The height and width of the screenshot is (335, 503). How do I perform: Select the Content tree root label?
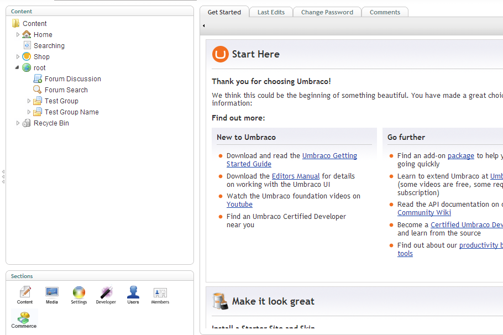pyautogui.click(x=35, y=23)
